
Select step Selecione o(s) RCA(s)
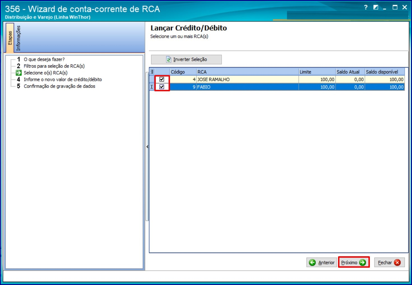[45, 73]
